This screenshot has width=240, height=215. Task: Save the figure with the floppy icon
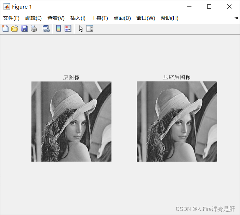(x=24, y=28)
